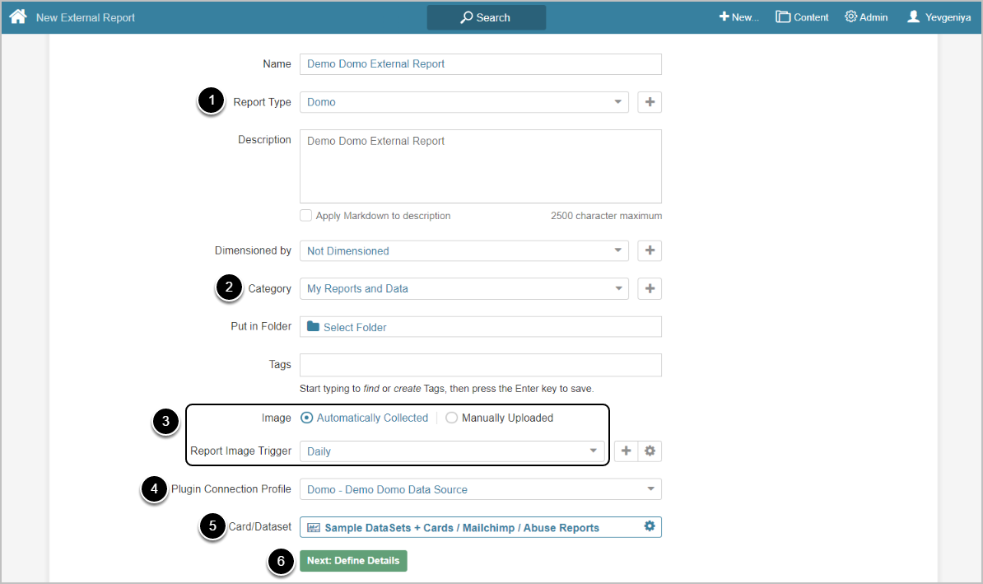
Task: Click the plus button beside Dimensioned by
Action: (650, 251)
